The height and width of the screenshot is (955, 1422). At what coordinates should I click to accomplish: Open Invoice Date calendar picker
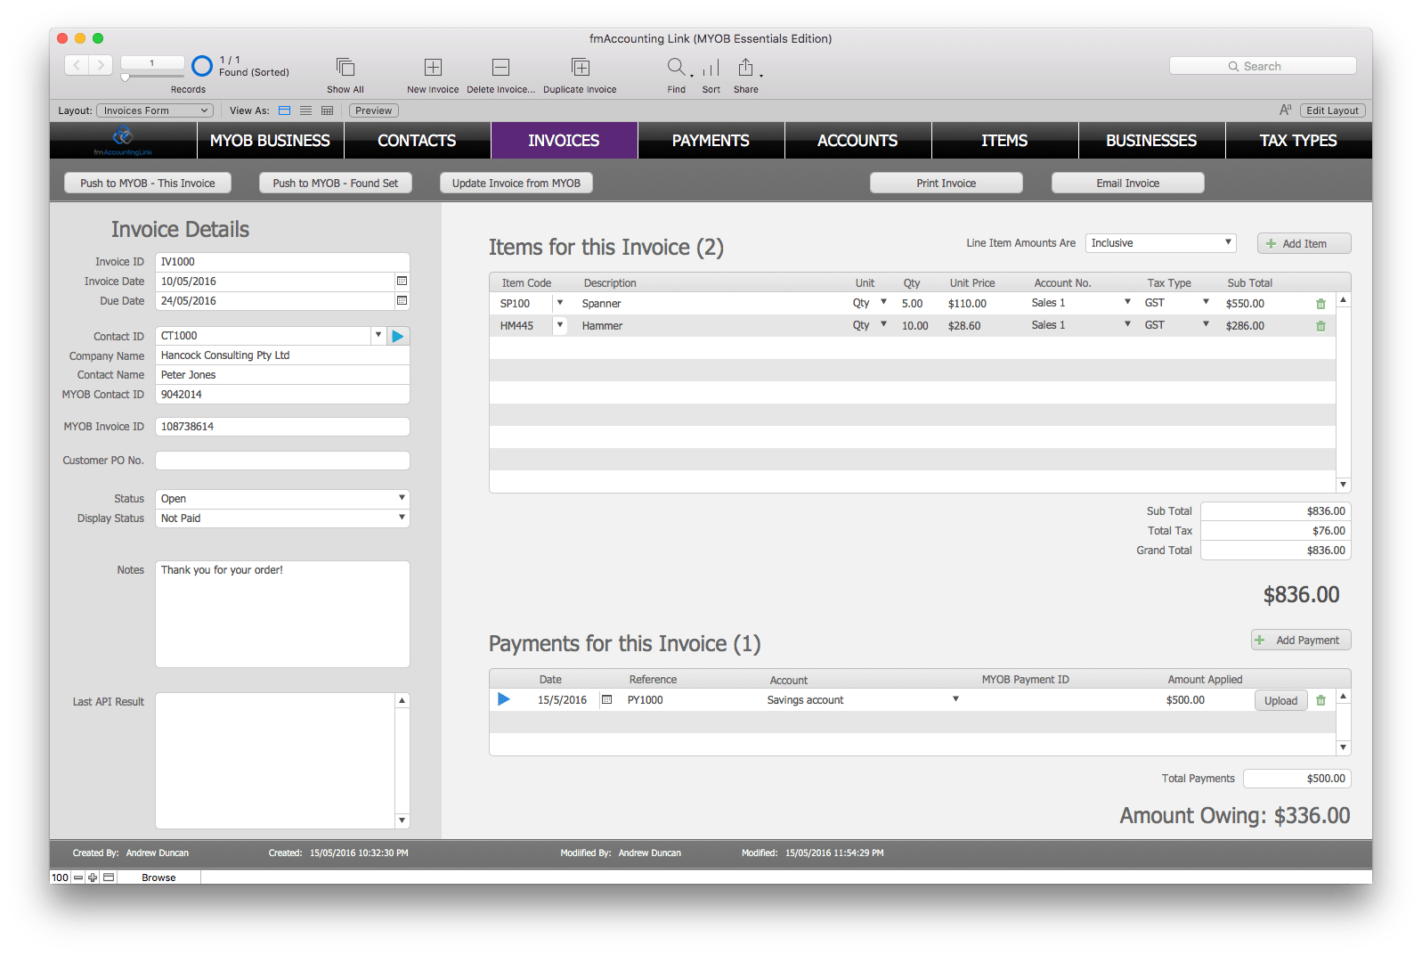[x=402, y=281]
